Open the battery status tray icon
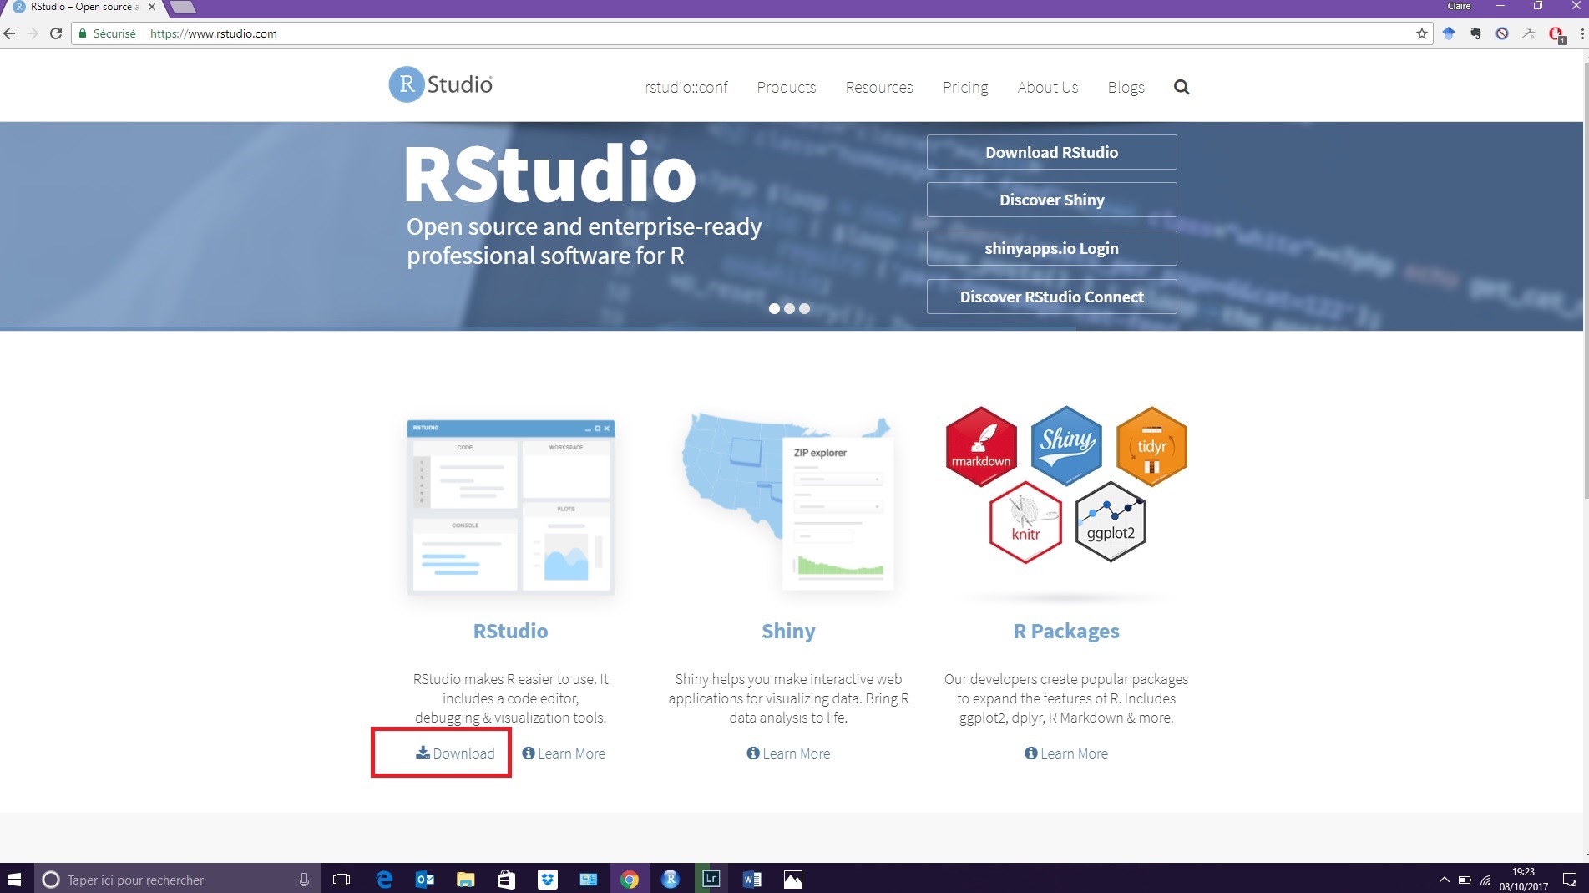1589x893 pixels. pyautogui.click(x=1465, y=880)
